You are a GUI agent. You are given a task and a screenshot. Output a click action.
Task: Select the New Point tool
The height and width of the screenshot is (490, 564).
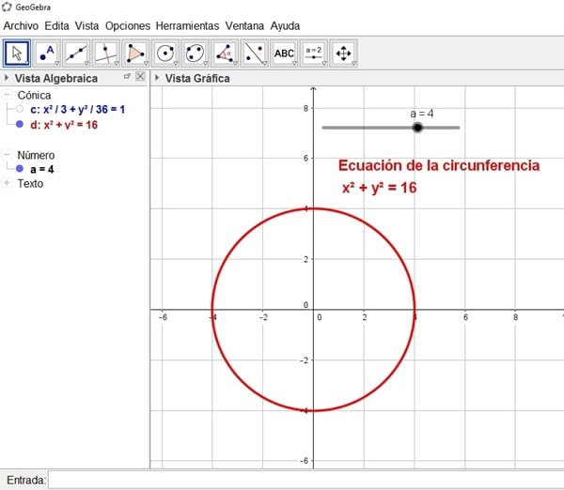(47, 54)
